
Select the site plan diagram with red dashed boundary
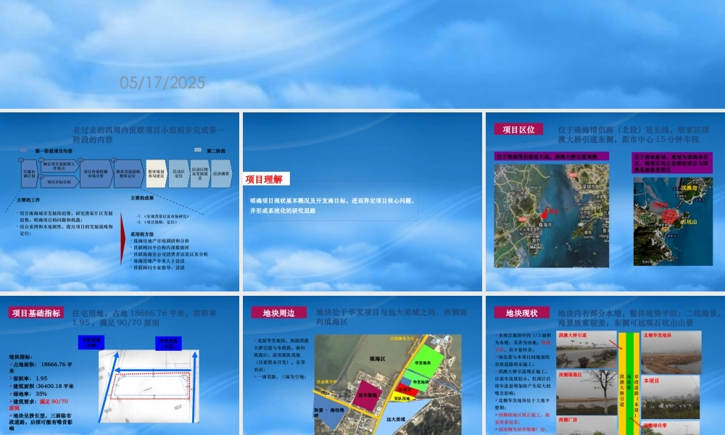click(149, 386)
